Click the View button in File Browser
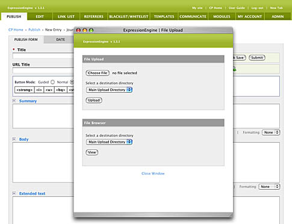This screenshot has width=292, height=224. click(x=92, y=152)
